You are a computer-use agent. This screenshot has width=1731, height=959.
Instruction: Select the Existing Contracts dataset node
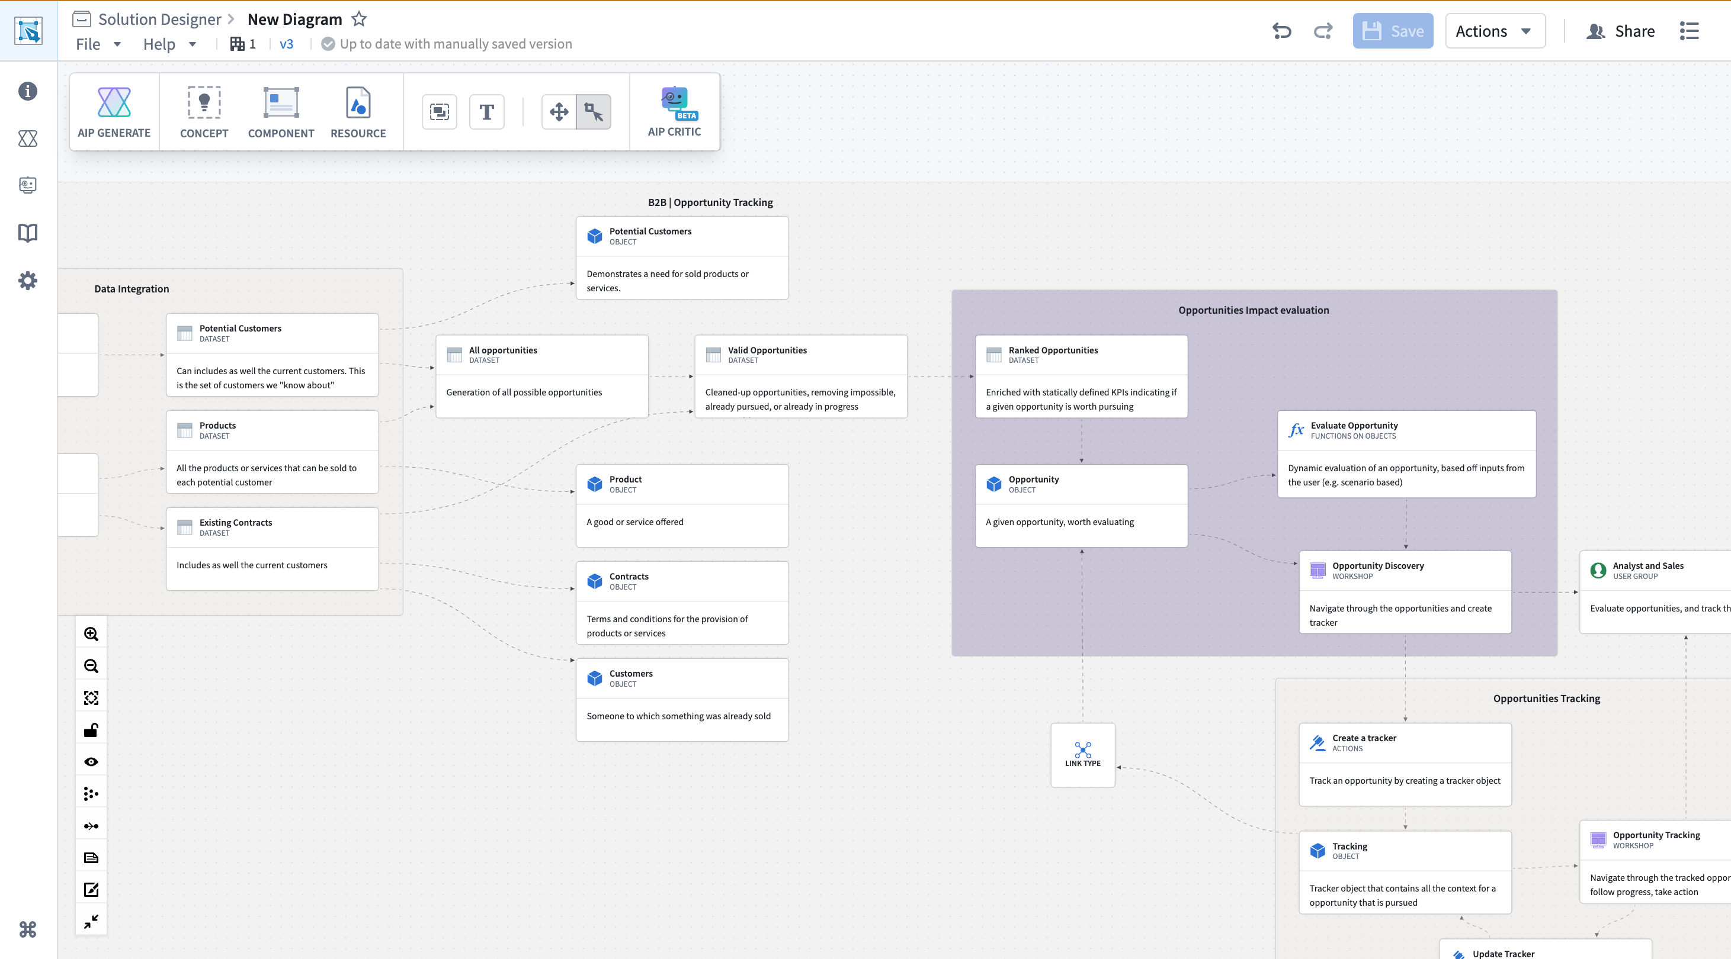(x=272, y=549)
